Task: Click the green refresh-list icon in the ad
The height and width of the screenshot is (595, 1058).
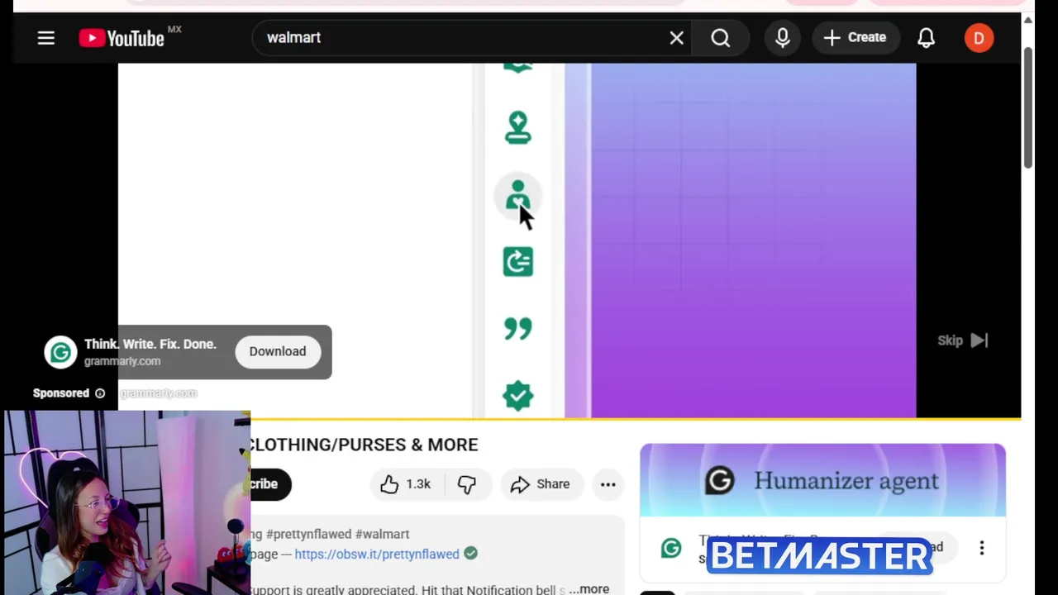Action: (x=518, y=261)
